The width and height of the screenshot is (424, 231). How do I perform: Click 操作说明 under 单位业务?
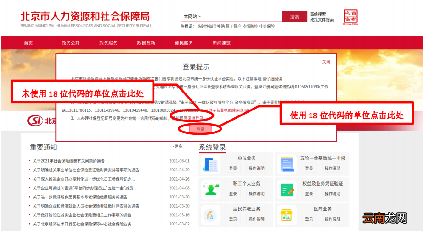click(x=256, y=168)
